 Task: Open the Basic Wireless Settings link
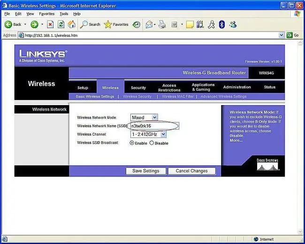(95, 96)
